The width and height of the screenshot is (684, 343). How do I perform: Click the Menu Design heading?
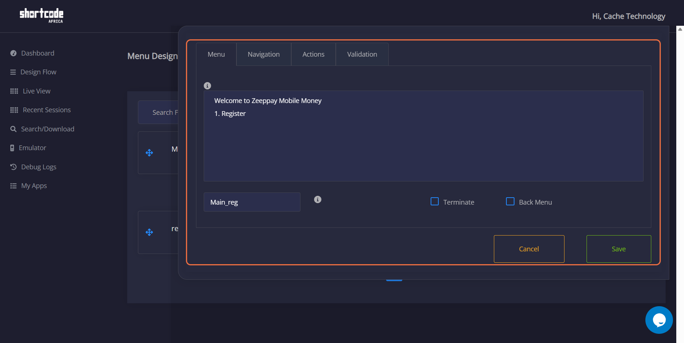tap(152, 56)
